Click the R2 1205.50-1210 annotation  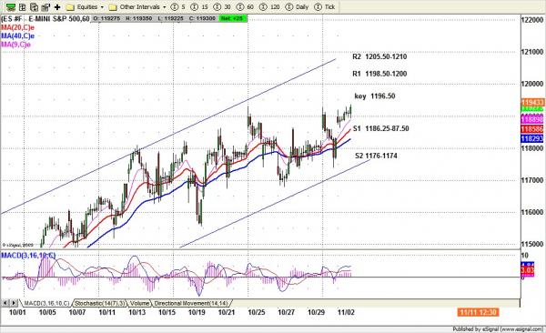(x=379, y=56)
